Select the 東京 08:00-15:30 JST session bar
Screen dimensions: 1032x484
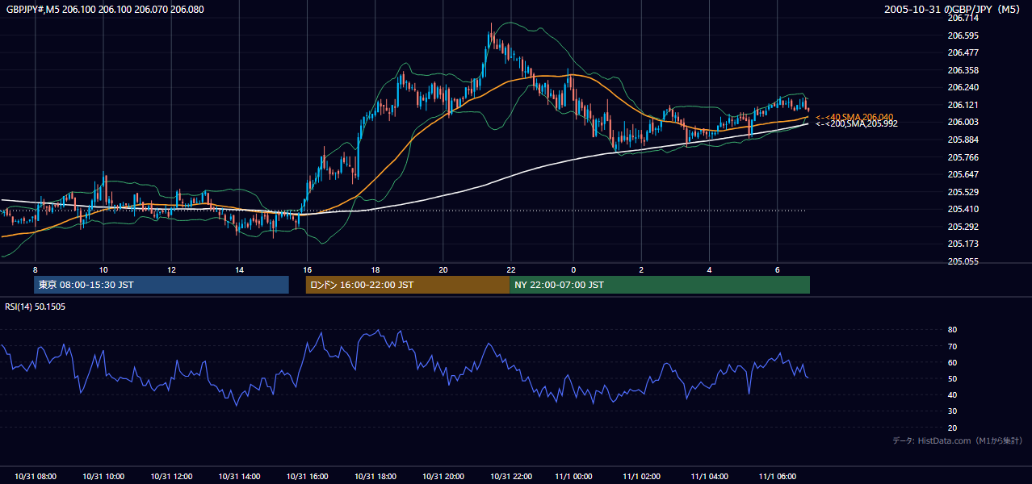pos(162,285)
